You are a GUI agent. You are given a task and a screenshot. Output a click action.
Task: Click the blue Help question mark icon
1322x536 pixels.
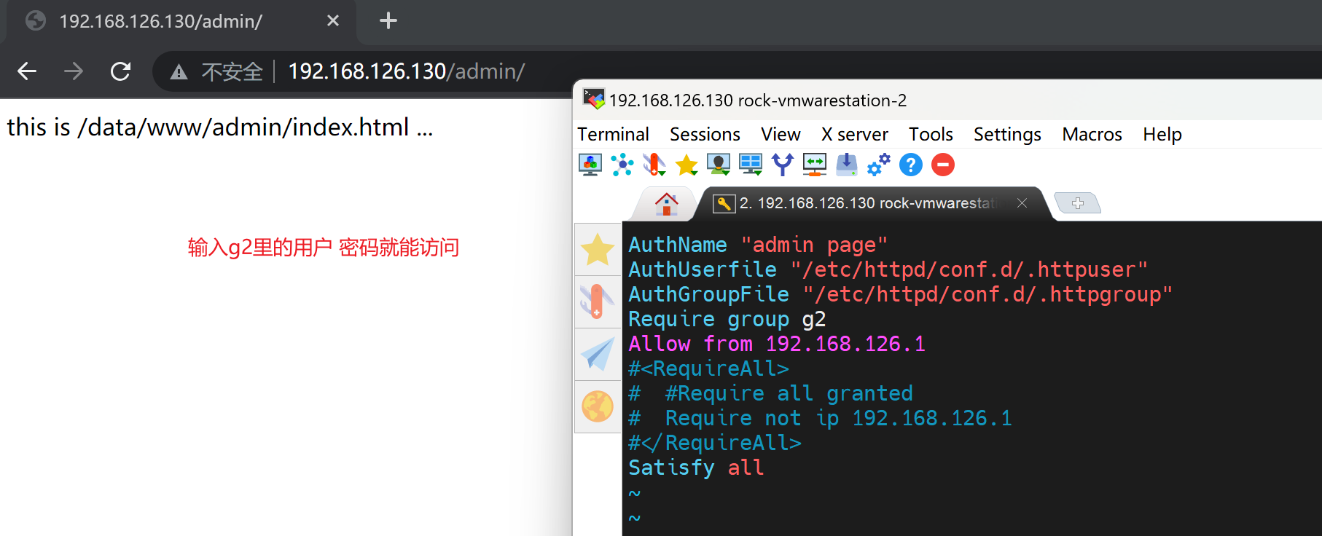click(910, 165)
